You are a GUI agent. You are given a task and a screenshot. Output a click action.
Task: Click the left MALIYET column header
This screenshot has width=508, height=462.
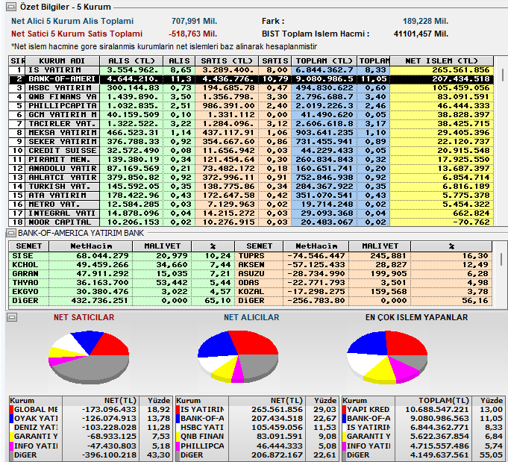point(162,246)
